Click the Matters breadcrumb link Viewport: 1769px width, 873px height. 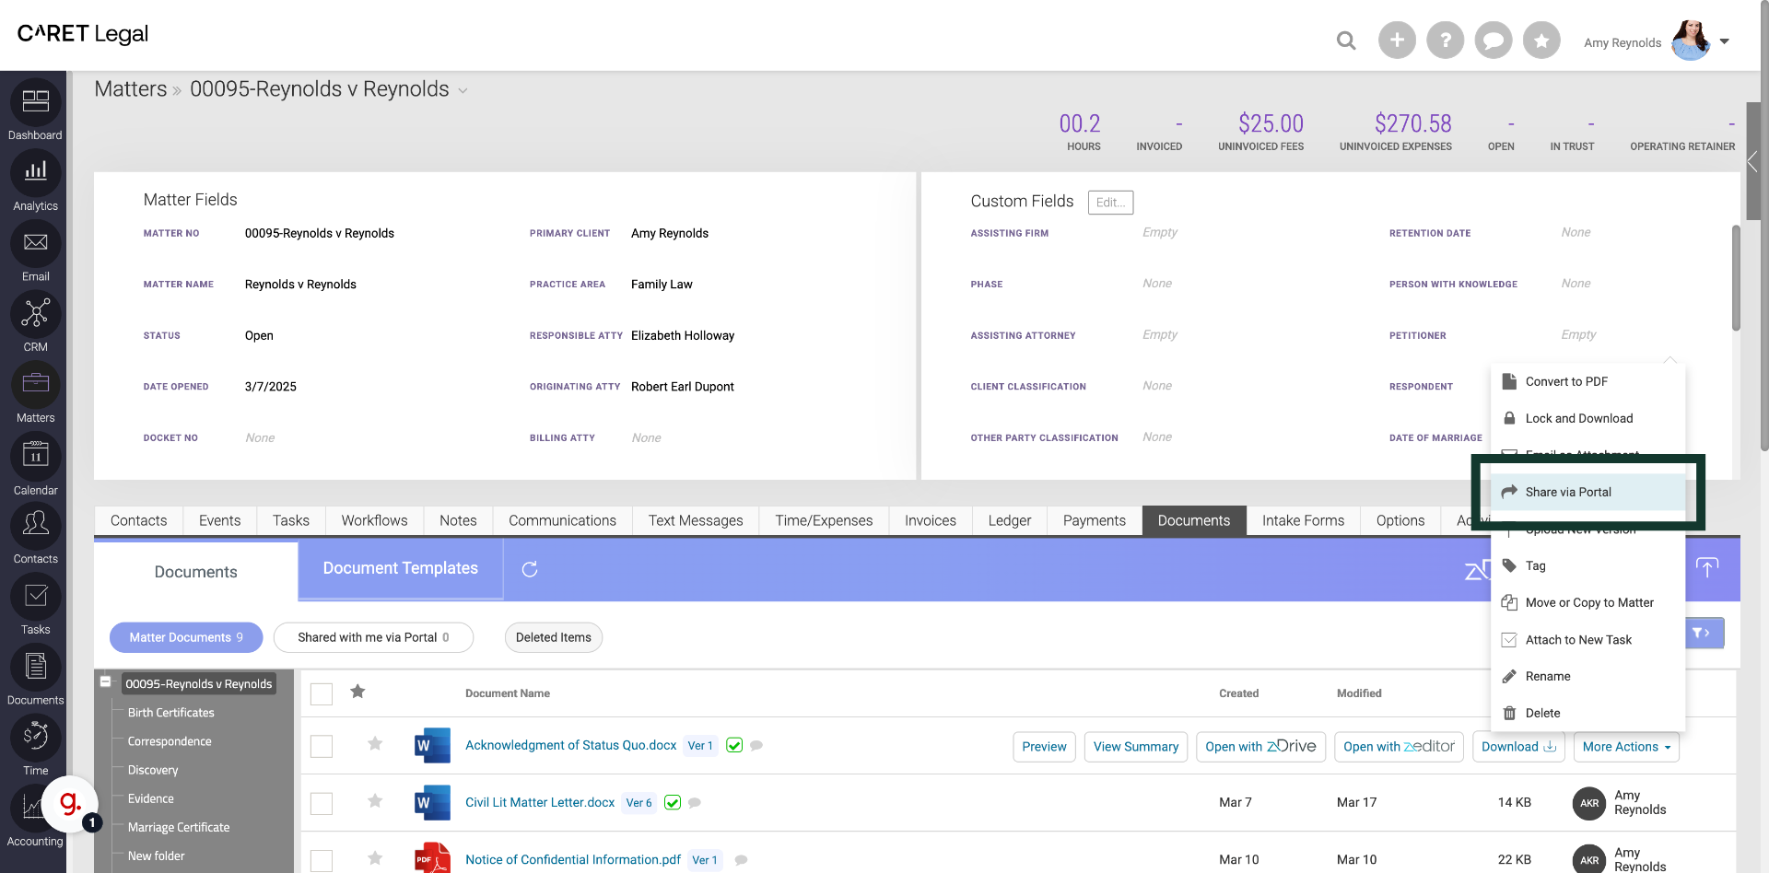[x=131, y=89]
